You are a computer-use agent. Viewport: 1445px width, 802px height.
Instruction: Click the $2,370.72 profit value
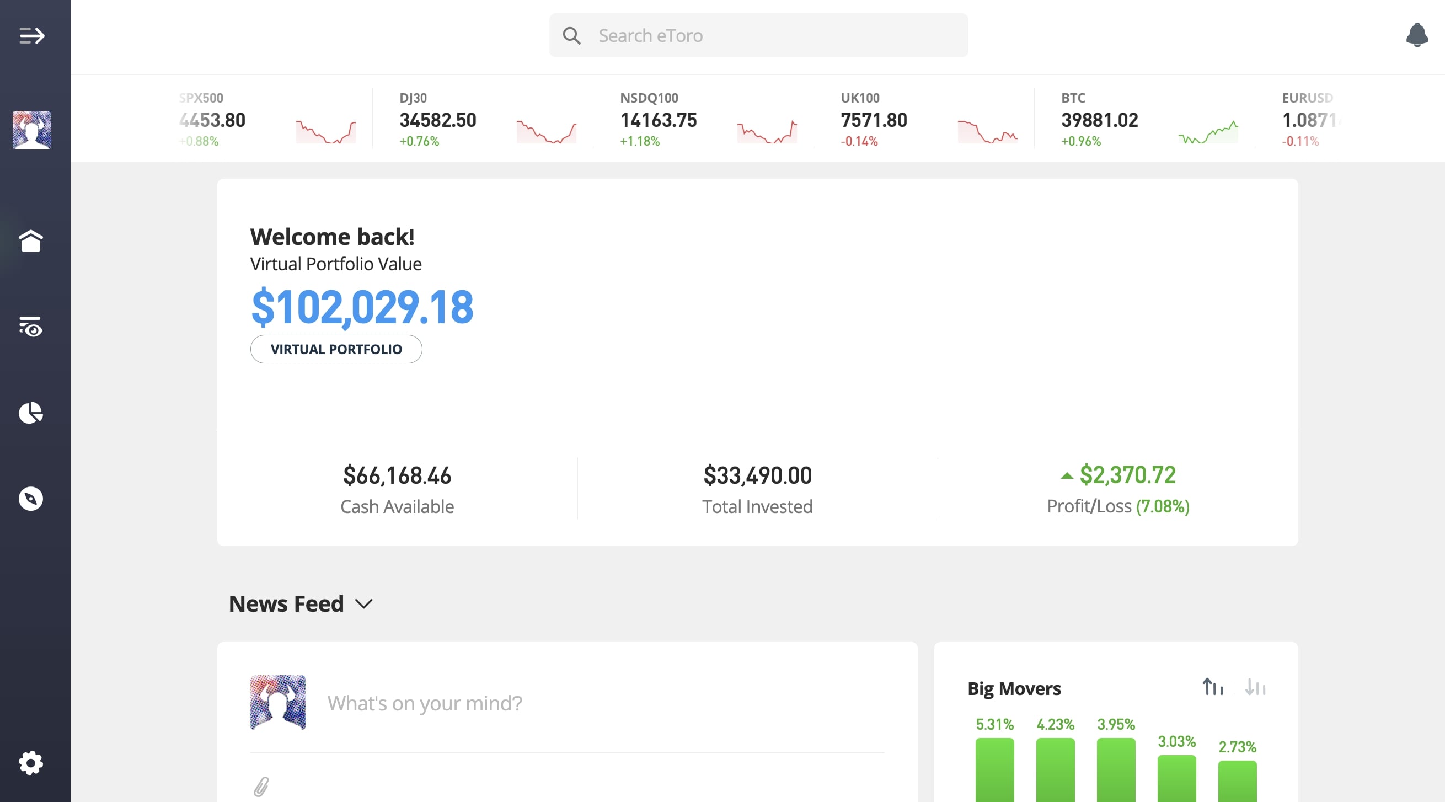(x=1127, y=475)
